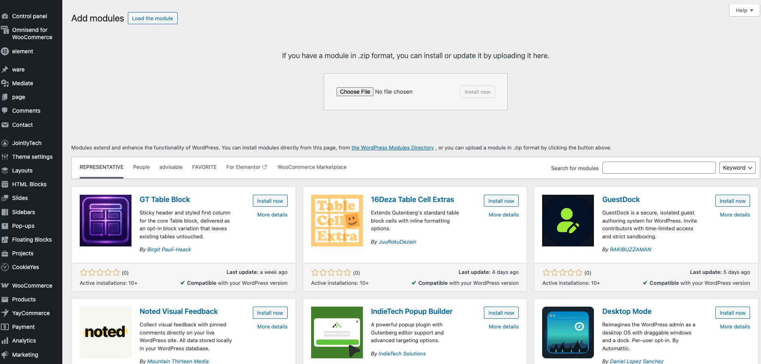
Task: Click the CookieYes cookie icon
Action: click(x=5, y=267)
